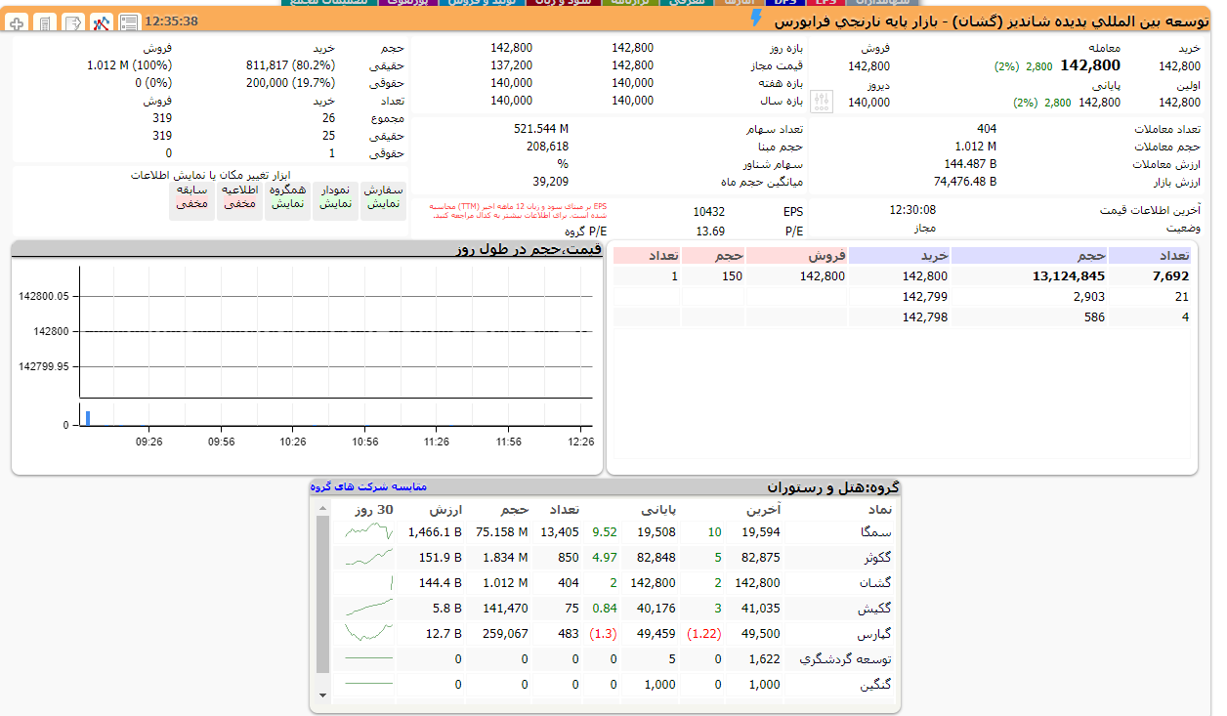
Task: Click the plus icon in the orange header
Action: [x=18, y=21]
